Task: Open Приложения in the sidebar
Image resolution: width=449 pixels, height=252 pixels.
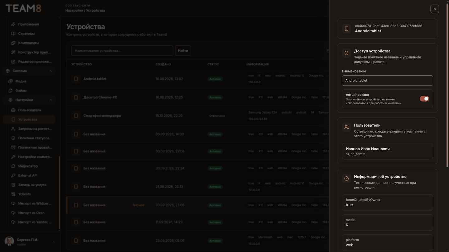Action: click(x=29, y=24)
